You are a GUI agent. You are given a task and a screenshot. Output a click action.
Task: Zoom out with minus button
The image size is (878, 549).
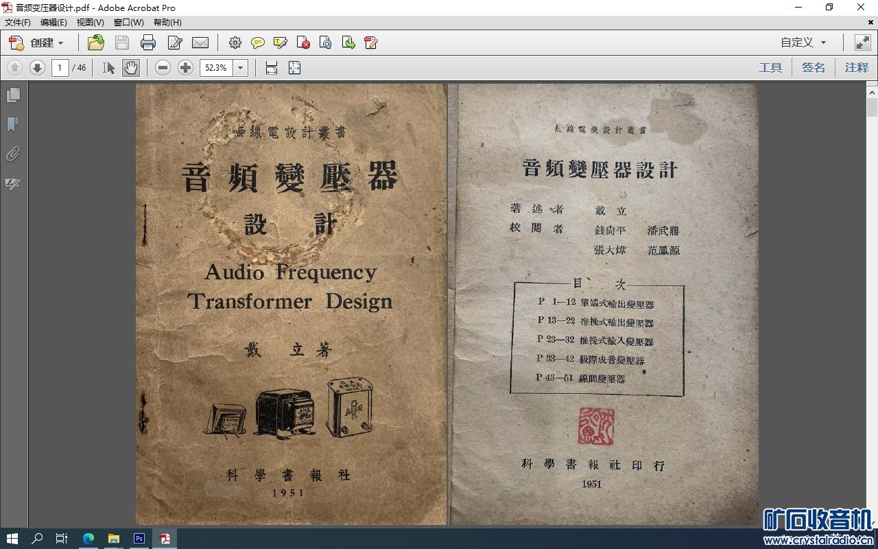pos(163,67)
